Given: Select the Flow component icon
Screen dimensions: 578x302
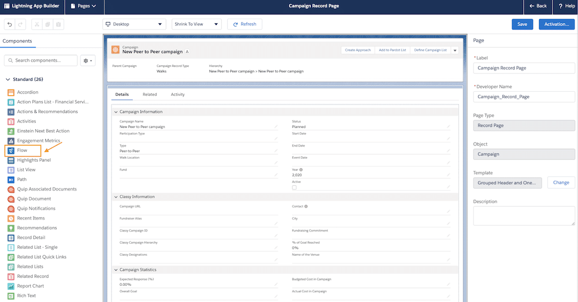Looking at the screenshot, I should tap(11, 150).
